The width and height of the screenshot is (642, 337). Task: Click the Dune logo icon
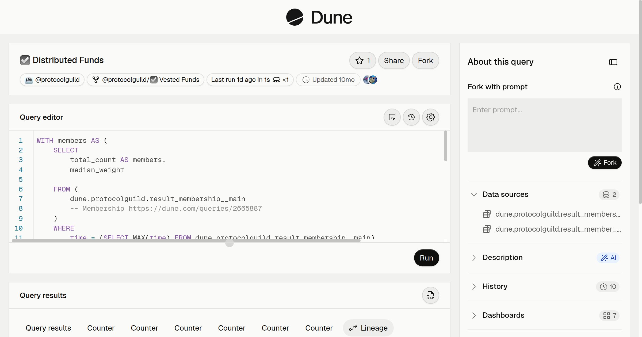coord(295,17)
